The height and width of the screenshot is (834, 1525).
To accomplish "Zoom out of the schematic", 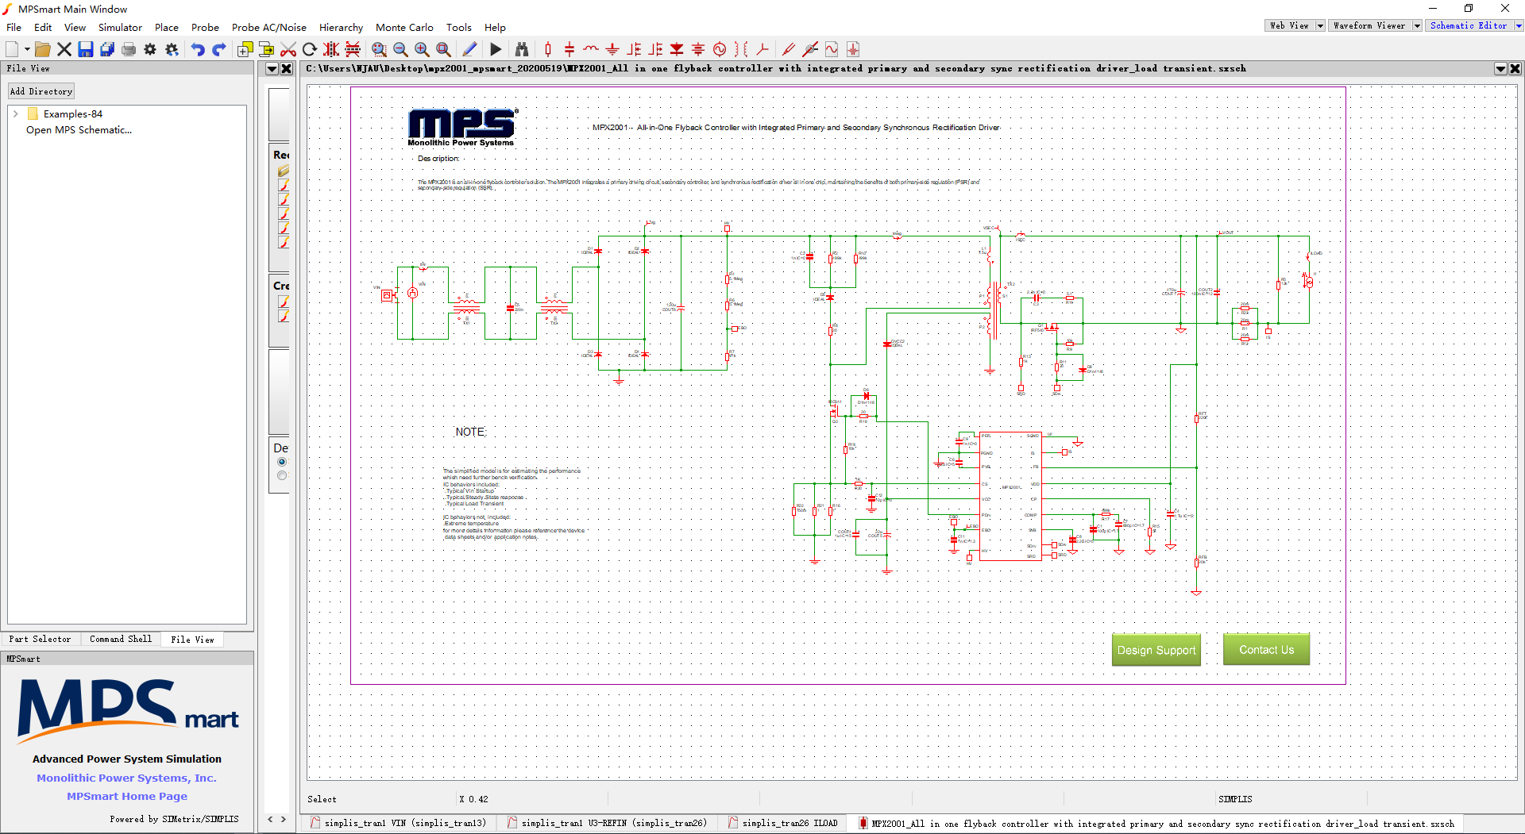I will [400, 49].
